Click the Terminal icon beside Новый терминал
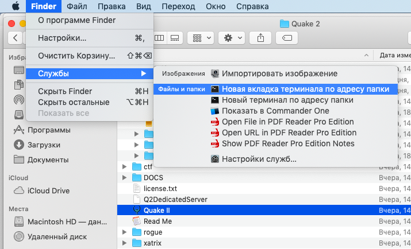The height and width of the screenshot is (249, 411). 215,100
